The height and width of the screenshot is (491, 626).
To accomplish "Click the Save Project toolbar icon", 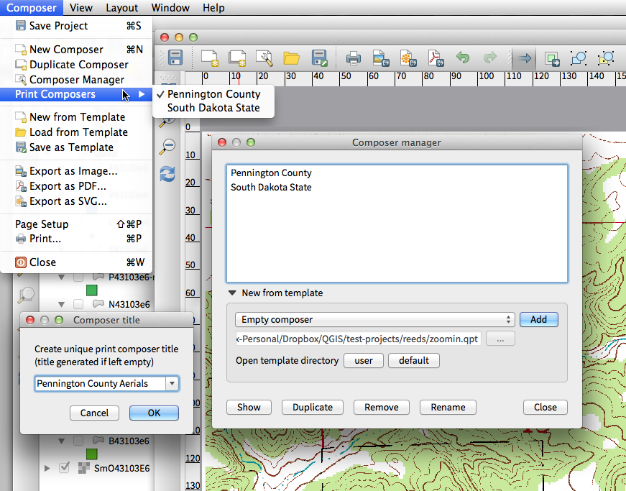I will coord(175,58).
